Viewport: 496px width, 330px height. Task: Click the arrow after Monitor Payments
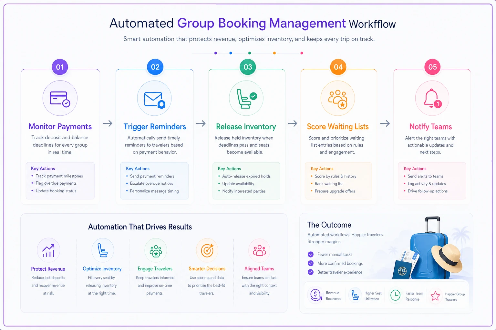(108, 123)
